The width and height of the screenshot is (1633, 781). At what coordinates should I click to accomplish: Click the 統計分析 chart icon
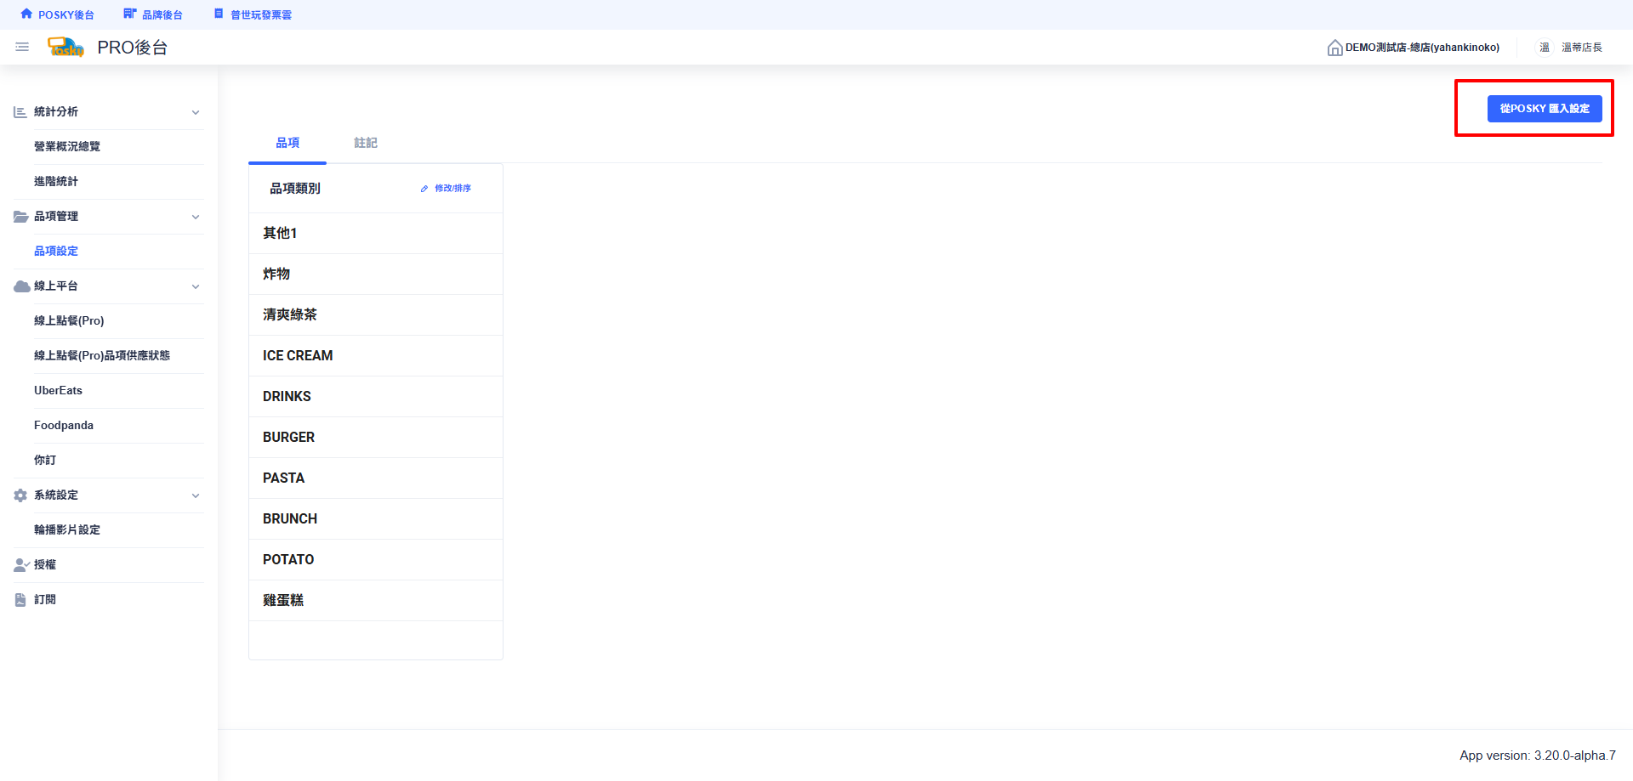tap(20, 111)
